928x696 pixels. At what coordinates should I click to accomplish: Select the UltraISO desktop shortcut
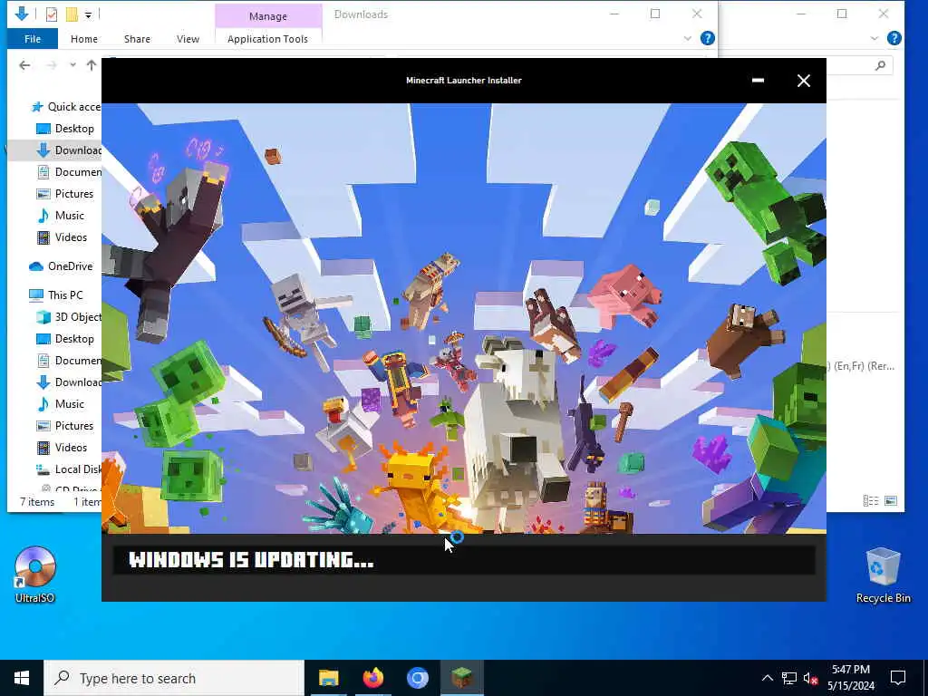click(35, 574)
